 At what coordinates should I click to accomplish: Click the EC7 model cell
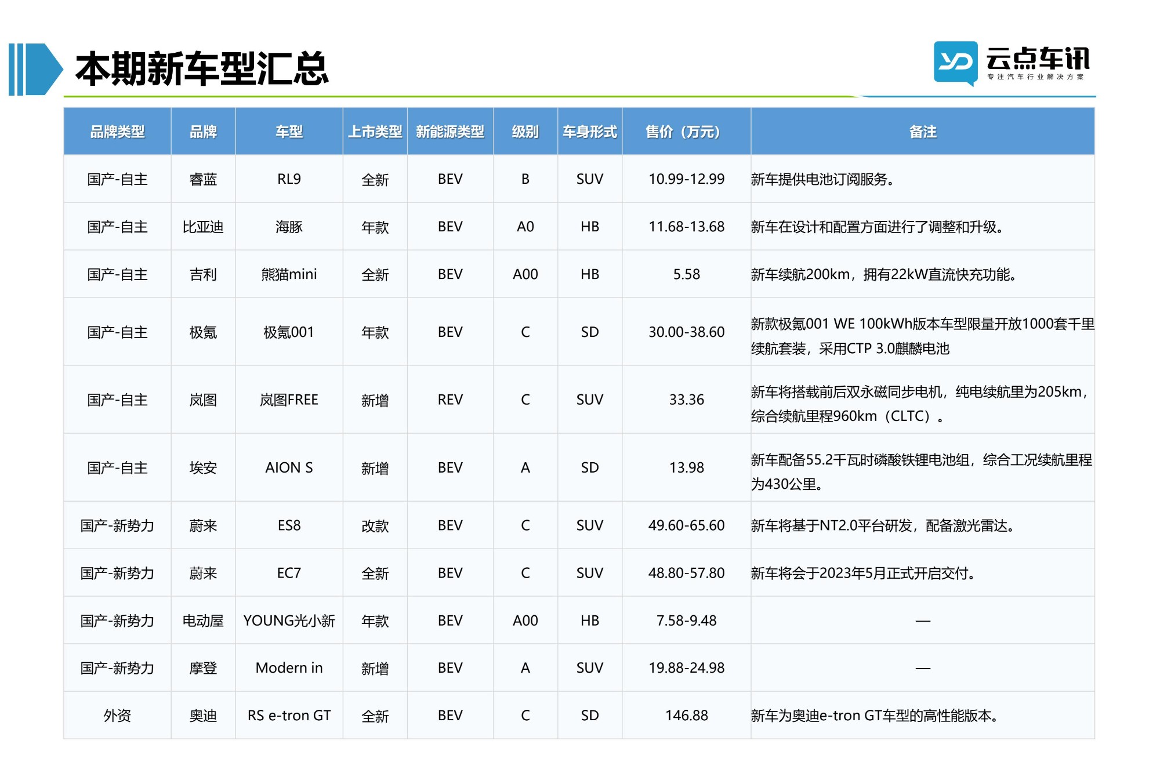point(289,573)
